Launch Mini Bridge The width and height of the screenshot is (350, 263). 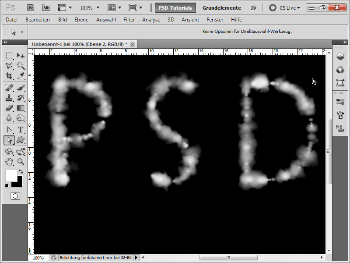point(46,8)
